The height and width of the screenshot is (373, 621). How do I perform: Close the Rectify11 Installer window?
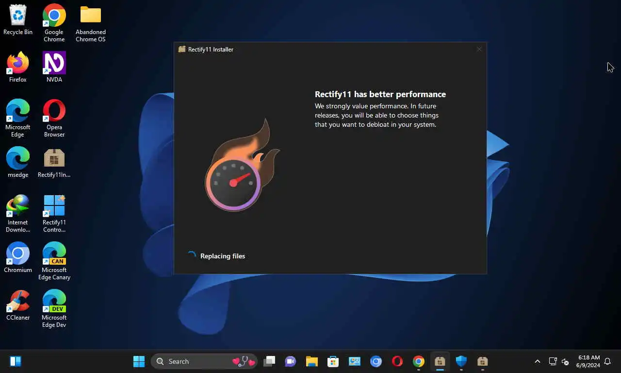click(x=479, y=49)
